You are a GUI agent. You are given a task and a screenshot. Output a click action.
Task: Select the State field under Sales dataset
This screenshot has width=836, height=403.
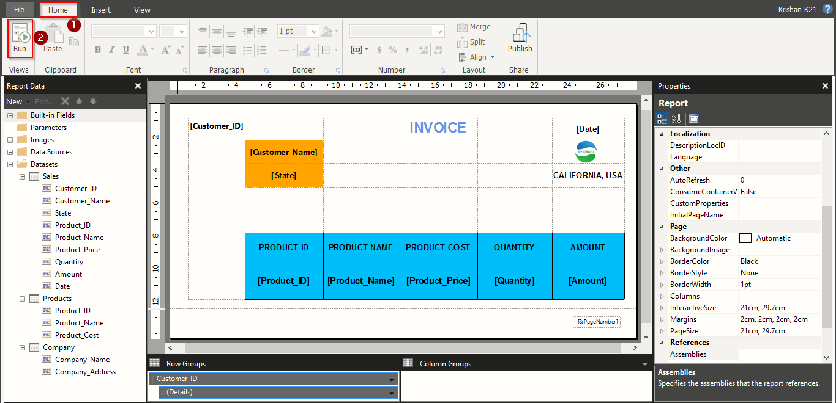pyautogui.click(x=64, y=212)
